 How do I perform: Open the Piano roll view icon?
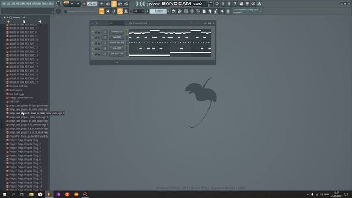[x=180, y=11]
